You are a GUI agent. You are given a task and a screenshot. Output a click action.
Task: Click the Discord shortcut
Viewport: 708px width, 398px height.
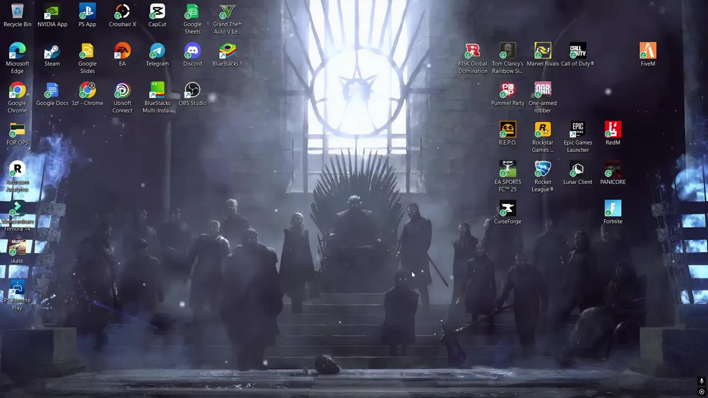pos(192,50)
